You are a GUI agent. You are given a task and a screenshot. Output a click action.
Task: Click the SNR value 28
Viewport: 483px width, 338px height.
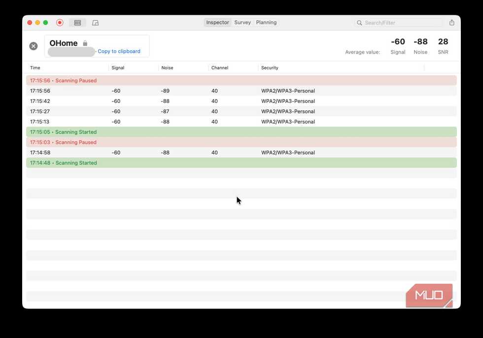(443, 41)
